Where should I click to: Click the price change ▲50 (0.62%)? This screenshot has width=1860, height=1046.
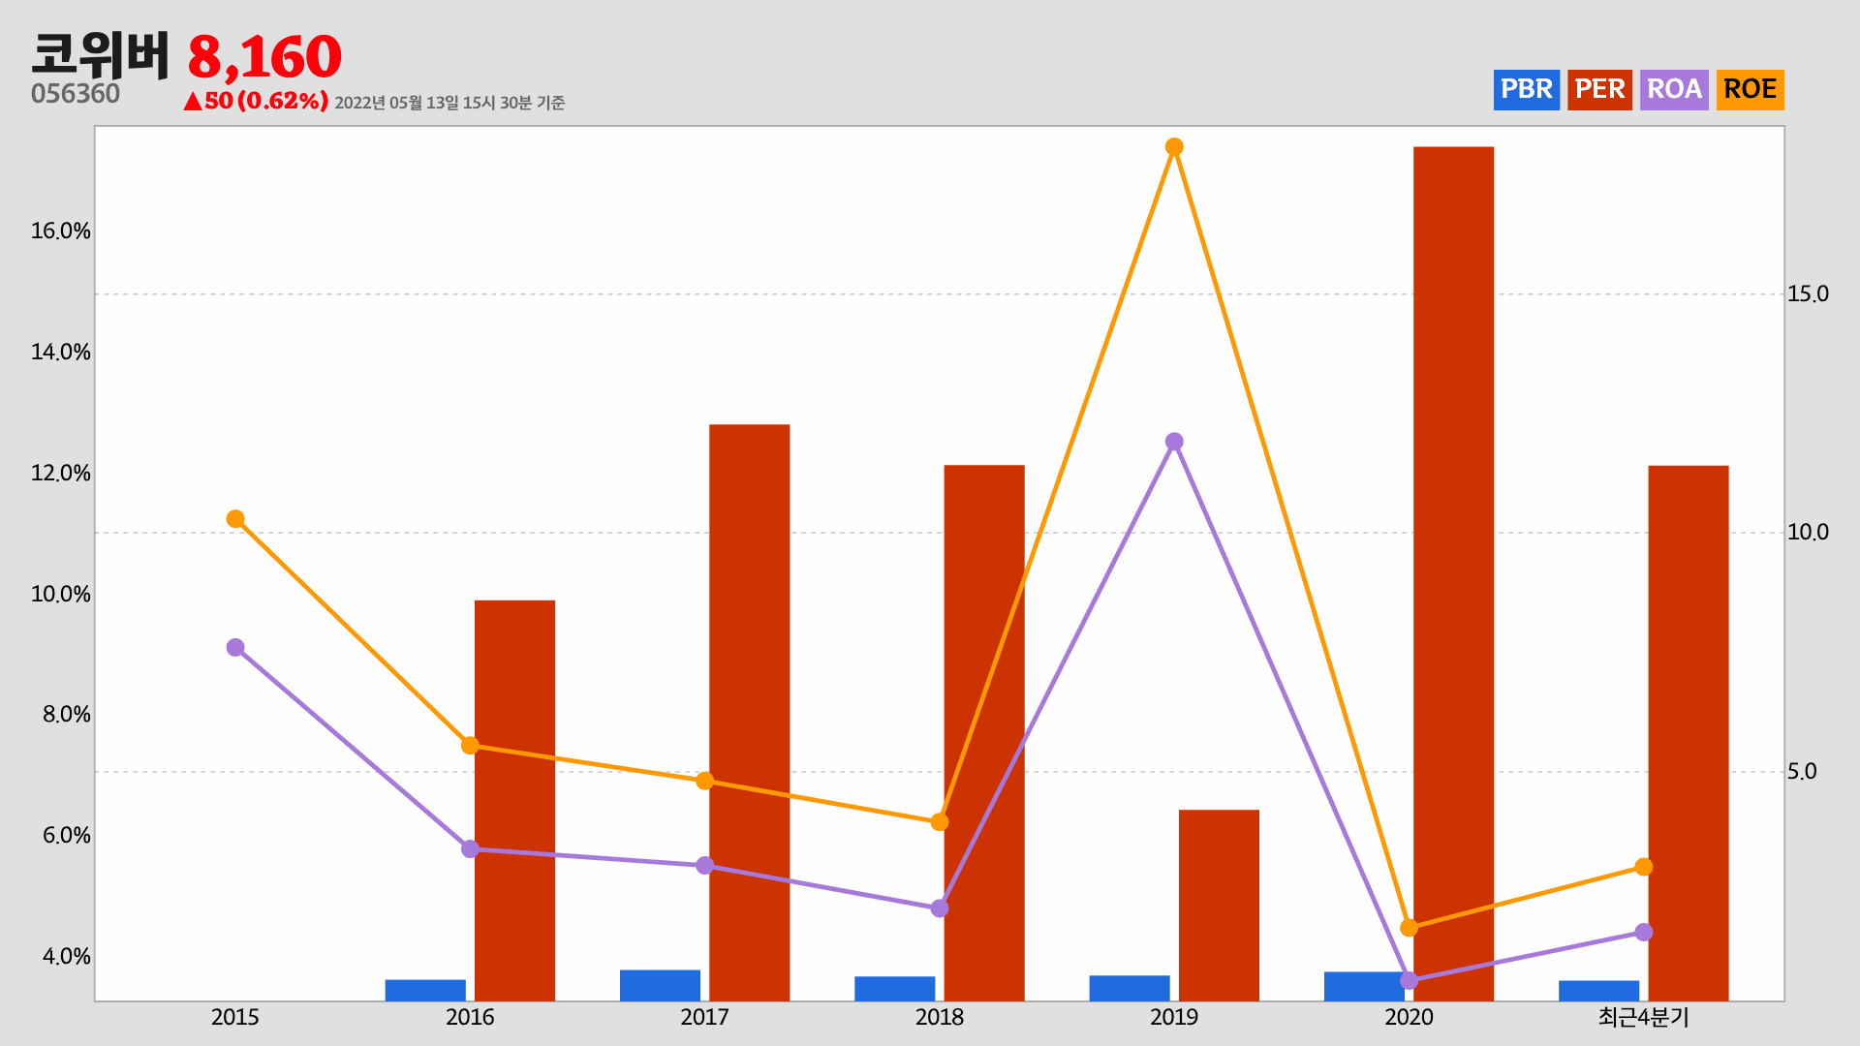coord(256,101)
